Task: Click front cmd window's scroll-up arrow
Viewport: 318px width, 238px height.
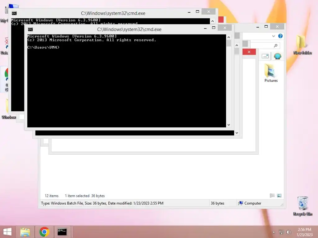Action: (x=229, y=37)
